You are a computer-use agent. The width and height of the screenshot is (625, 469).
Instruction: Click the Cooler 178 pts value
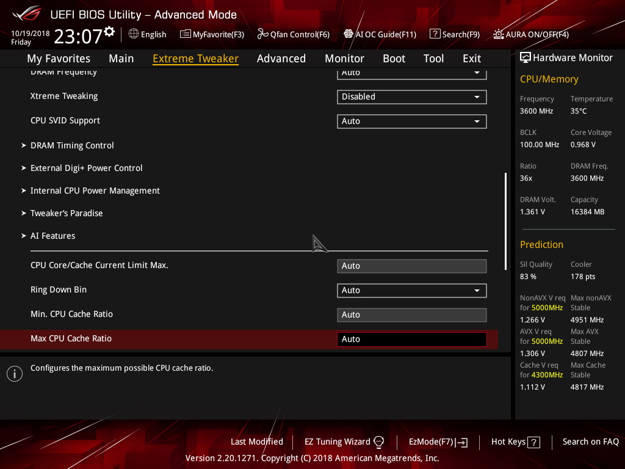point(583,277)
